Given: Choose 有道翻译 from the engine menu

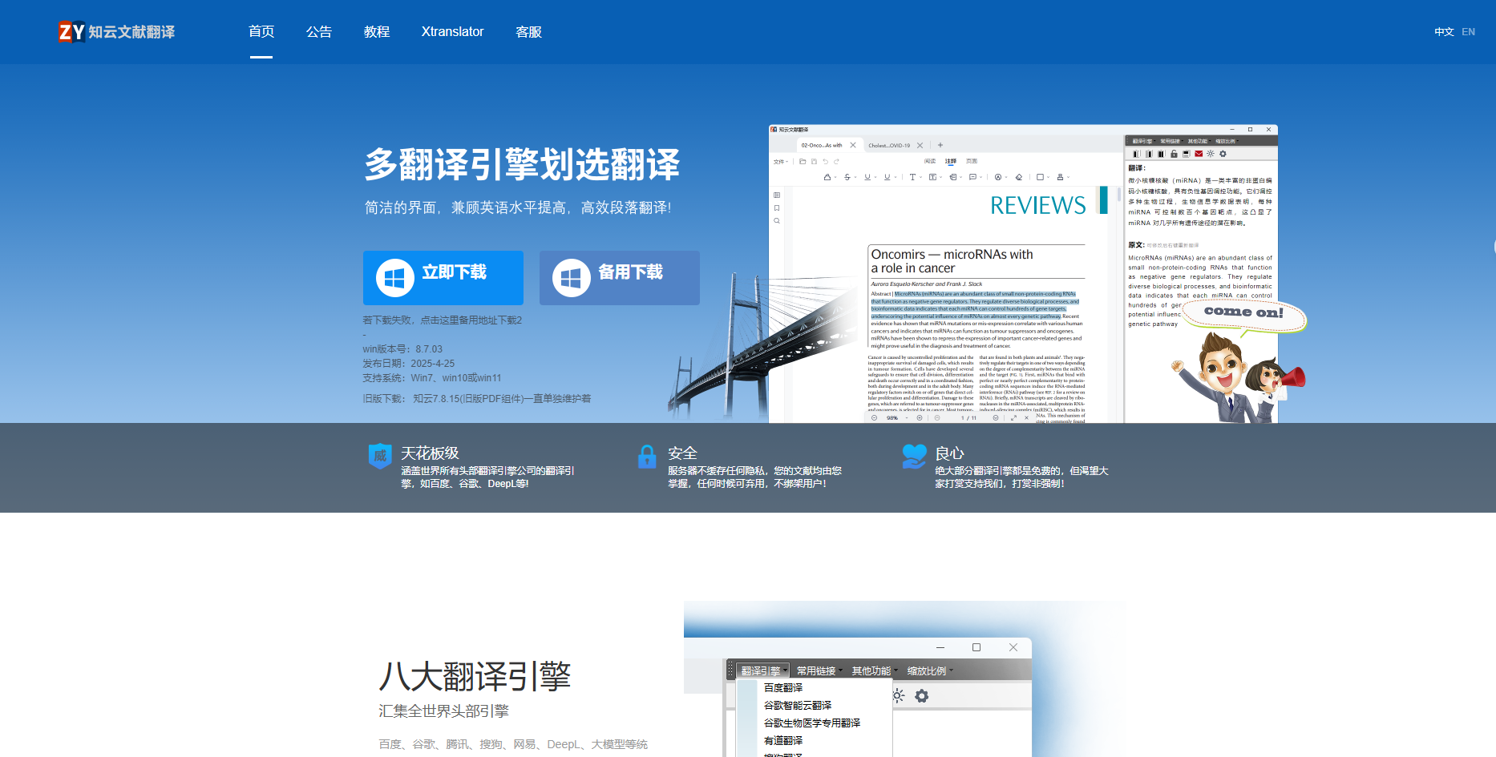Looking at the screenshot, I should pyautogui.click(x=783, y=741).
